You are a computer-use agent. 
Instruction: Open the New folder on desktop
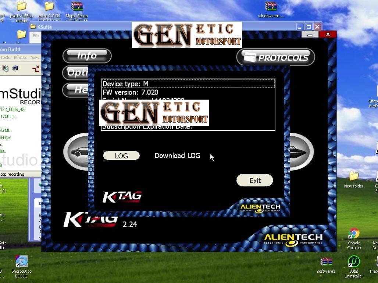(x=353, y=176)
